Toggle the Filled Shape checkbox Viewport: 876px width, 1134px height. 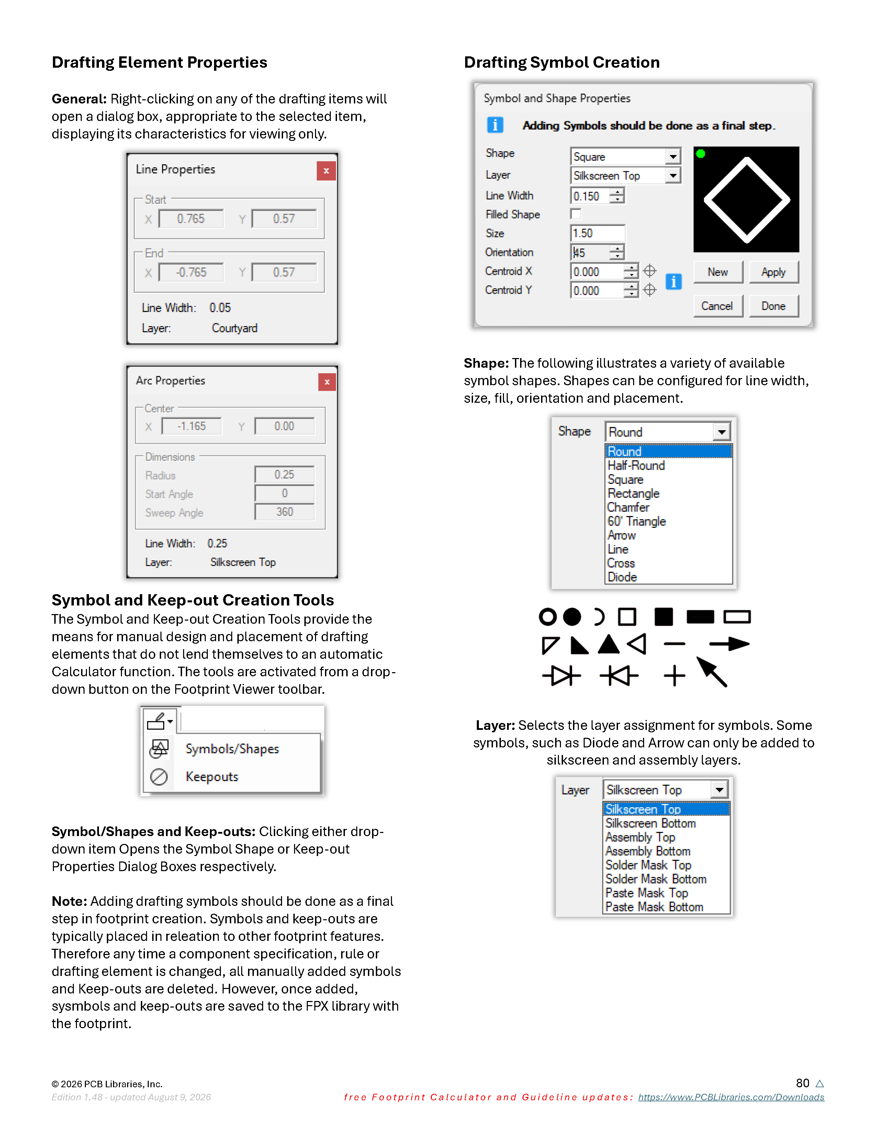coord(575,214)
